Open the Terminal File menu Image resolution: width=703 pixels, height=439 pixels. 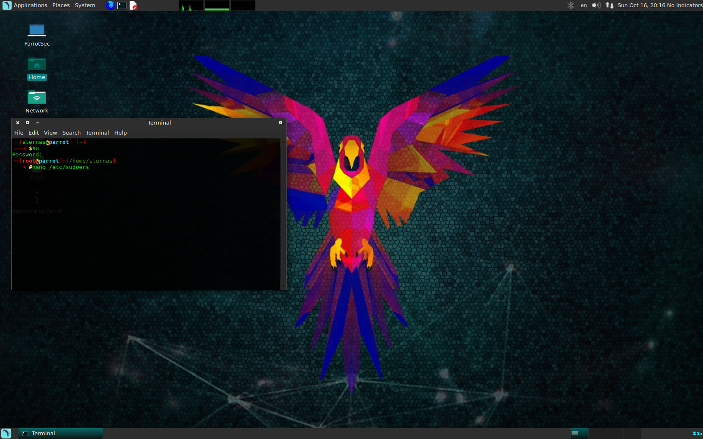click(19, 133)
